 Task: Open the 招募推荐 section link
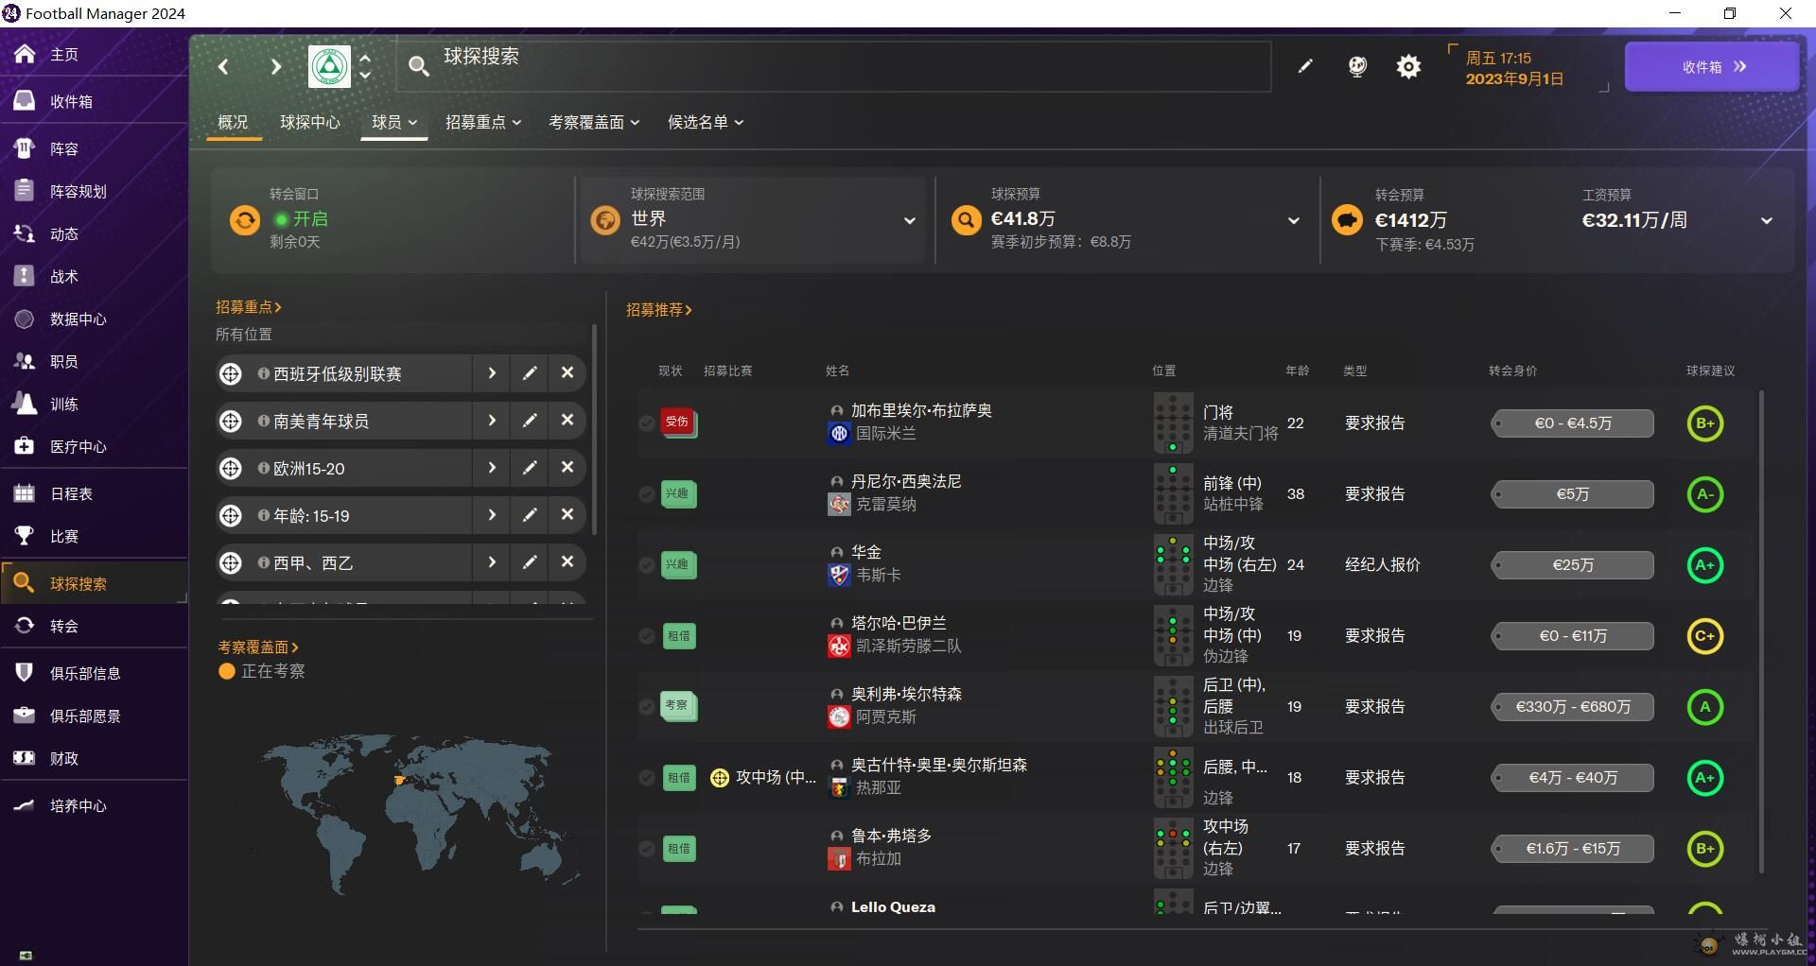pos(659,310)
